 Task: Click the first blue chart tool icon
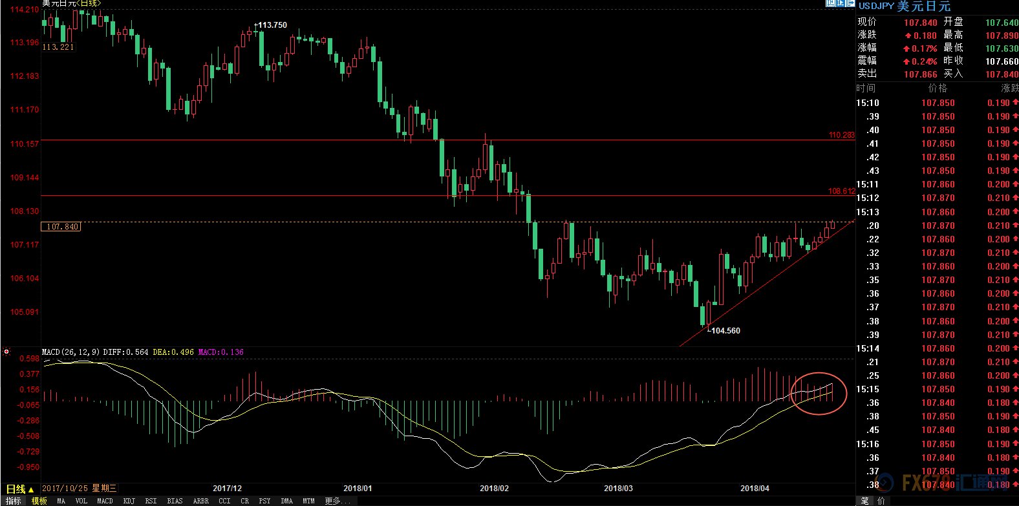(x=831, y=3)
